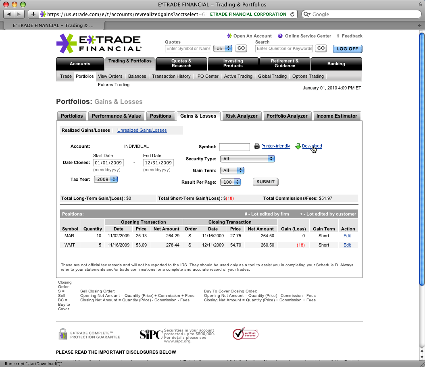
Task: Click the Open An Account star icon
Action: coord(229,36)
